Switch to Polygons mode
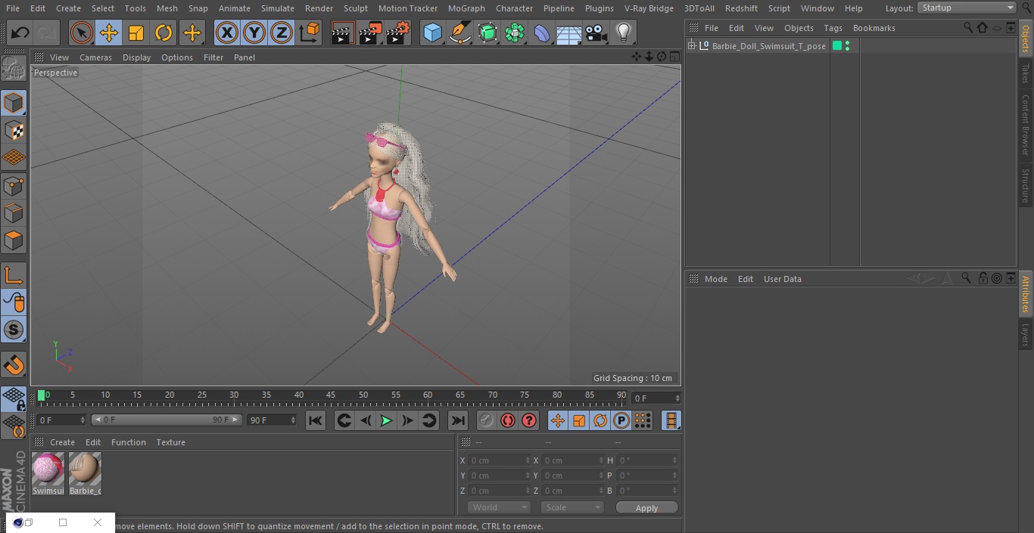The image size is (1034, 533). [14, 240]
